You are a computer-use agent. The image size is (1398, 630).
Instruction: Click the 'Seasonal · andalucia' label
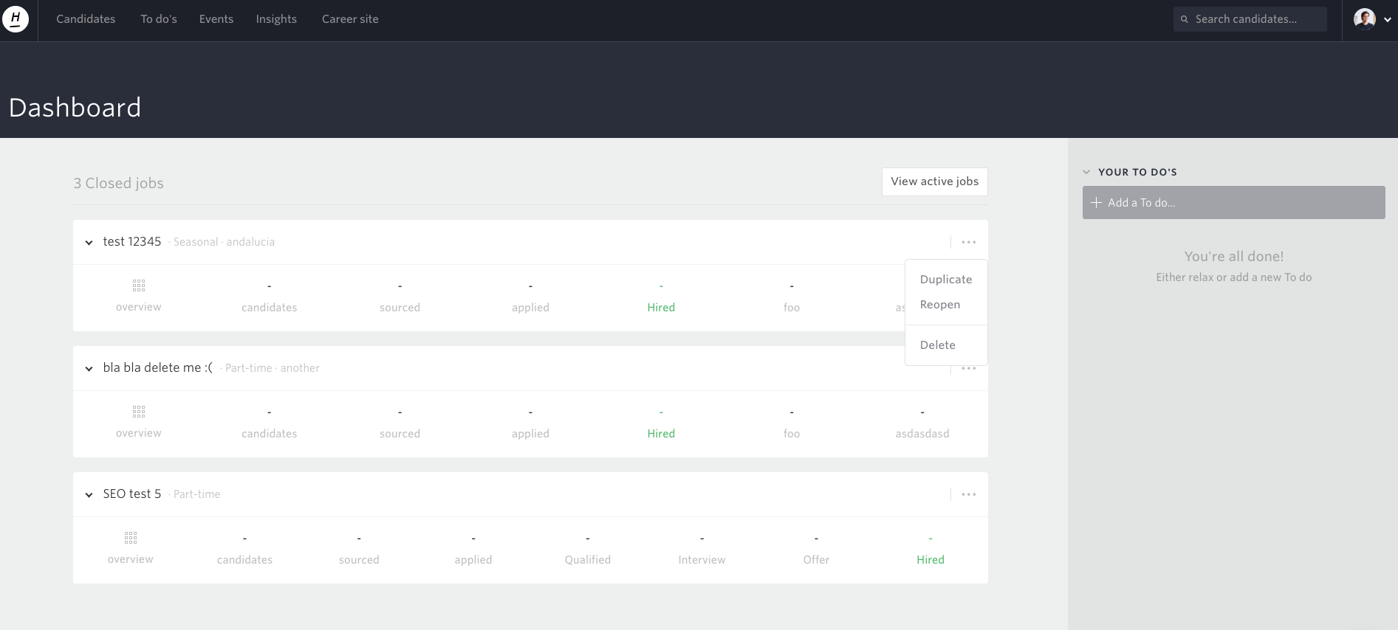[224, 242]
